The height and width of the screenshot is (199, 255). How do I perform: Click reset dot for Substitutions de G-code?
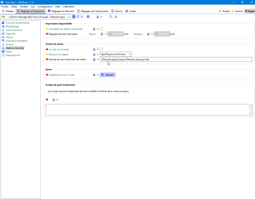pyautogui.click(x=98, y=75)
